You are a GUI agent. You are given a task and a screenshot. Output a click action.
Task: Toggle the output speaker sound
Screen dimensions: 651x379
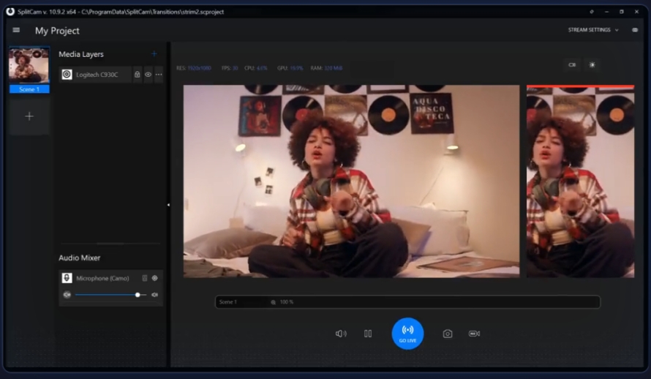[x=341, y=334]
